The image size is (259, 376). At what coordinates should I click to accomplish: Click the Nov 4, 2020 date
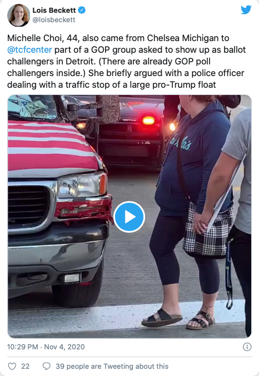64,347
